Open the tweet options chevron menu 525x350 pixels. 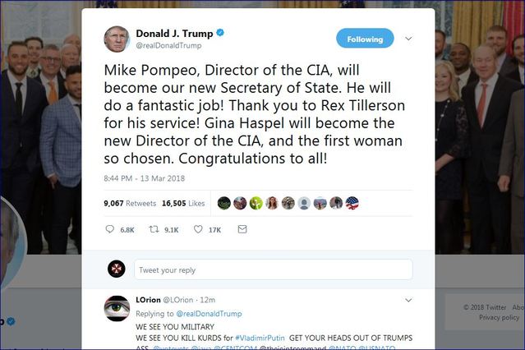(x=408, y=38)
